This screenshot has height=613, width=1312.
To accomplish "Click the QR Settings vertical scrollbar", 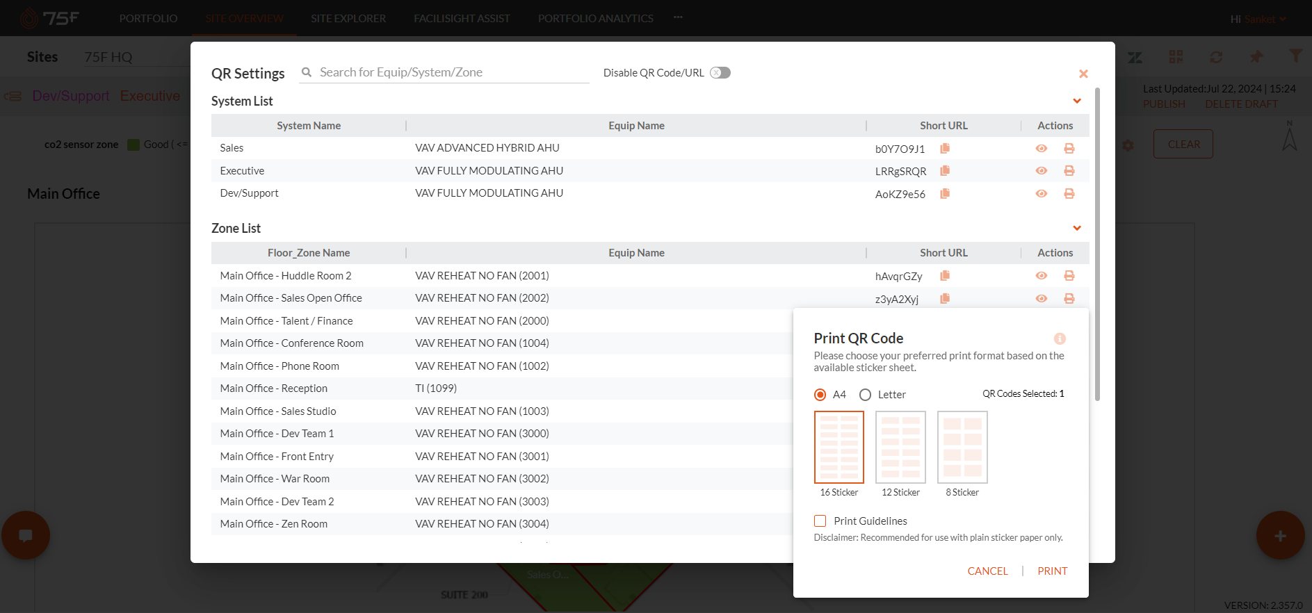I will [1097, 243].
